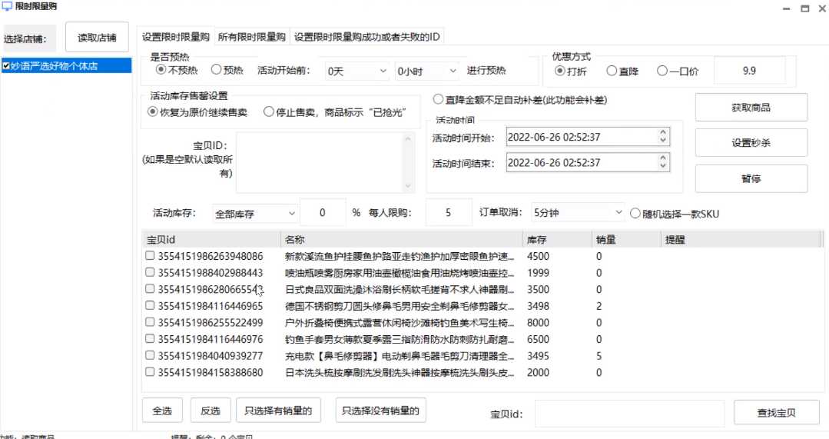Open 设置限时限量购成功或者失败的ID tab

click(367, 37)
